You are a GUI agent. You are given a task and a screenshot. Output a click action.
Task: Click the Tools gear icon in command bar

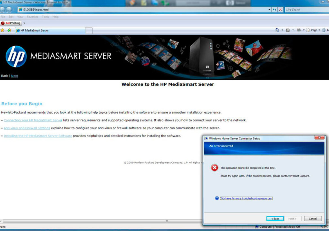324,30
